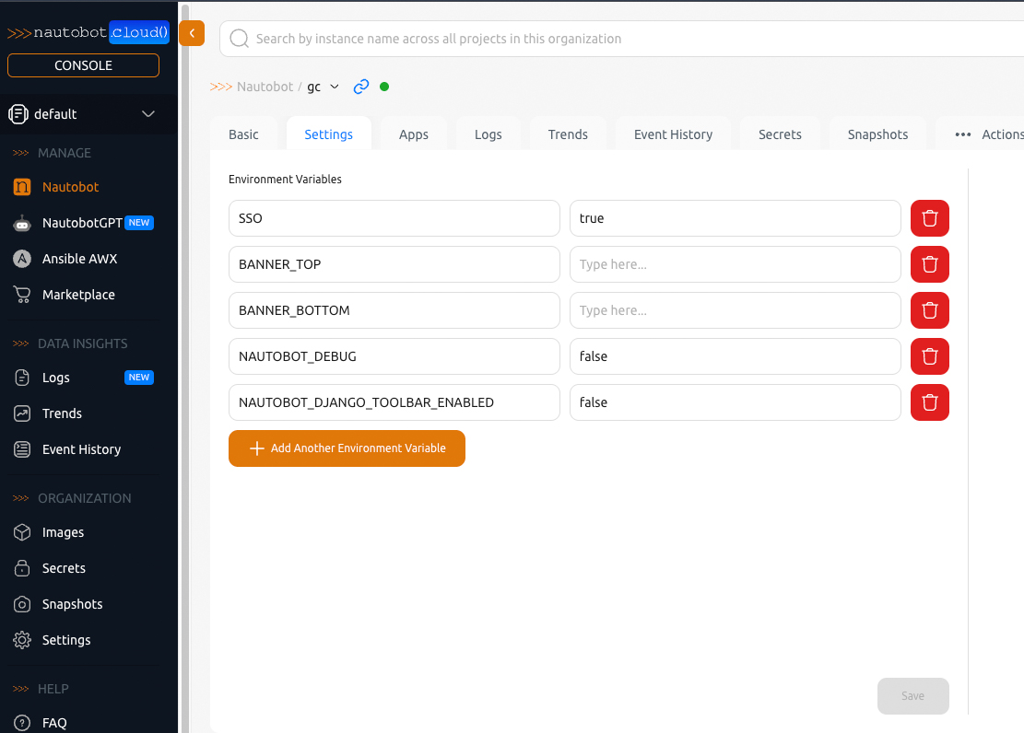This screenshot has width=1024, height=733.
Task: Open the Apps tab
Action: tap(413, 134)
